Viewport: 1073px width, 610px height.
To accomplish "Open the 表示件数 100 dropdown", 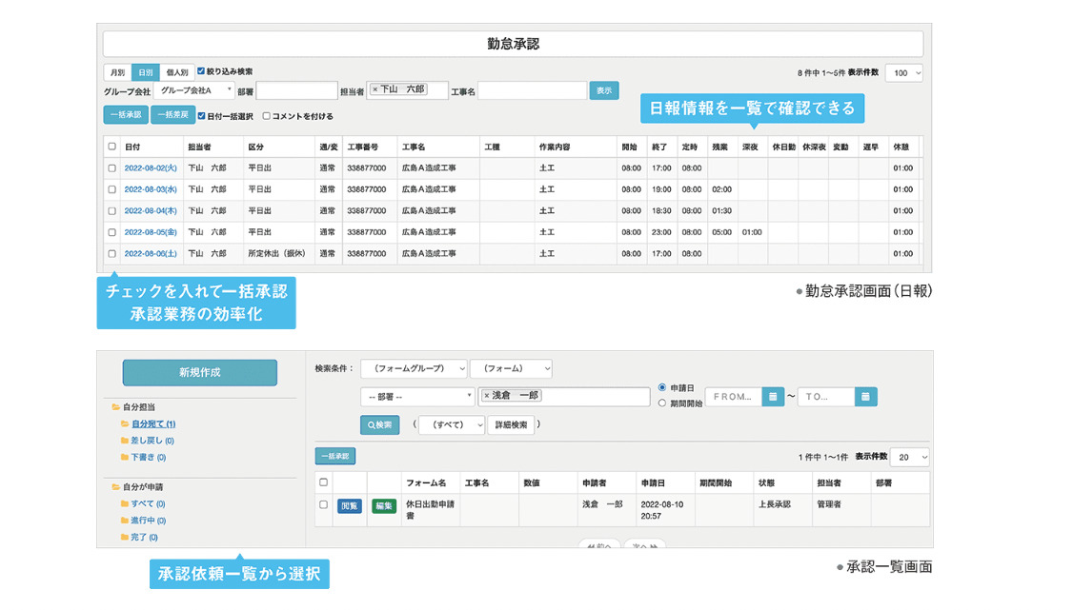I will coord(904,73).
